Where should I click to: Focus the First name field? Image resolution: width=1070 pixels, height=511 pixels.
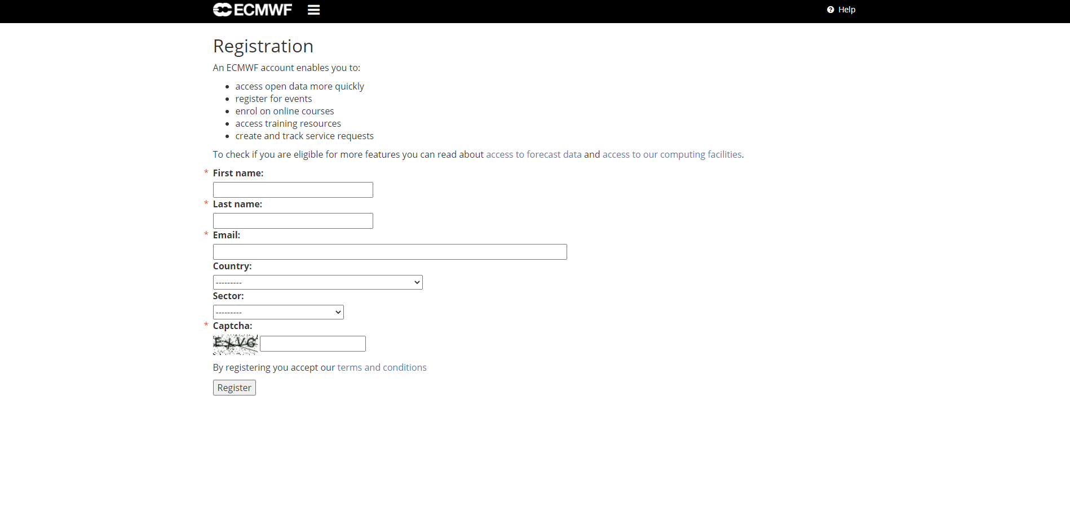click(x=293, y=190)
